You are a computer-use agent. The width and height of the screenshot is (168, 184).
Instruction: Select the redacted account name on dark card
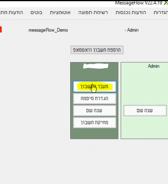click(96, 66)
